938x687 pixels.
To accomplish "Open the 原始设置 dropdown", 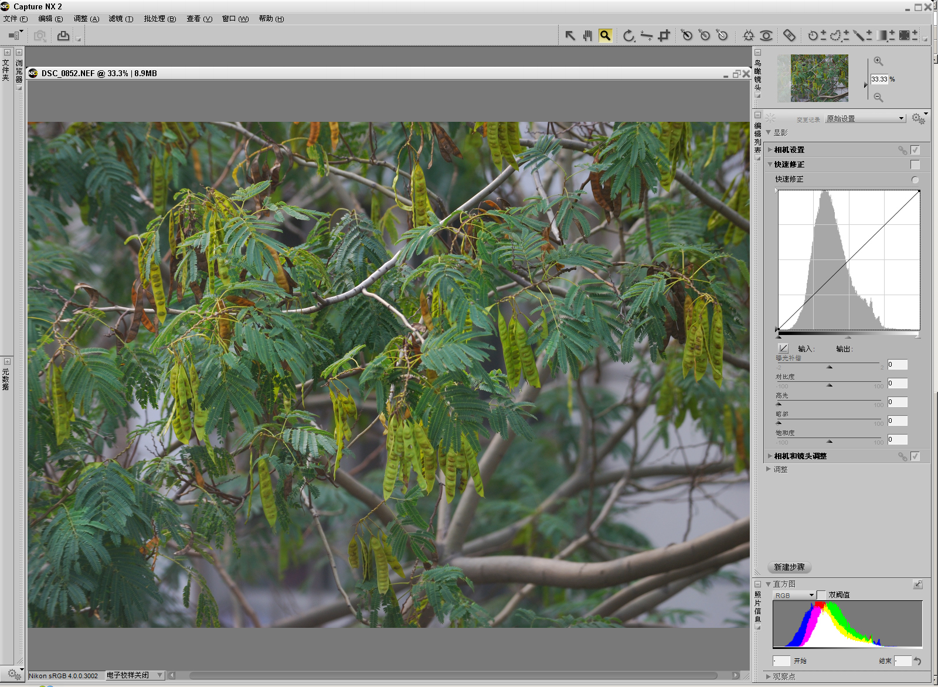I will [x=865, y=118].
